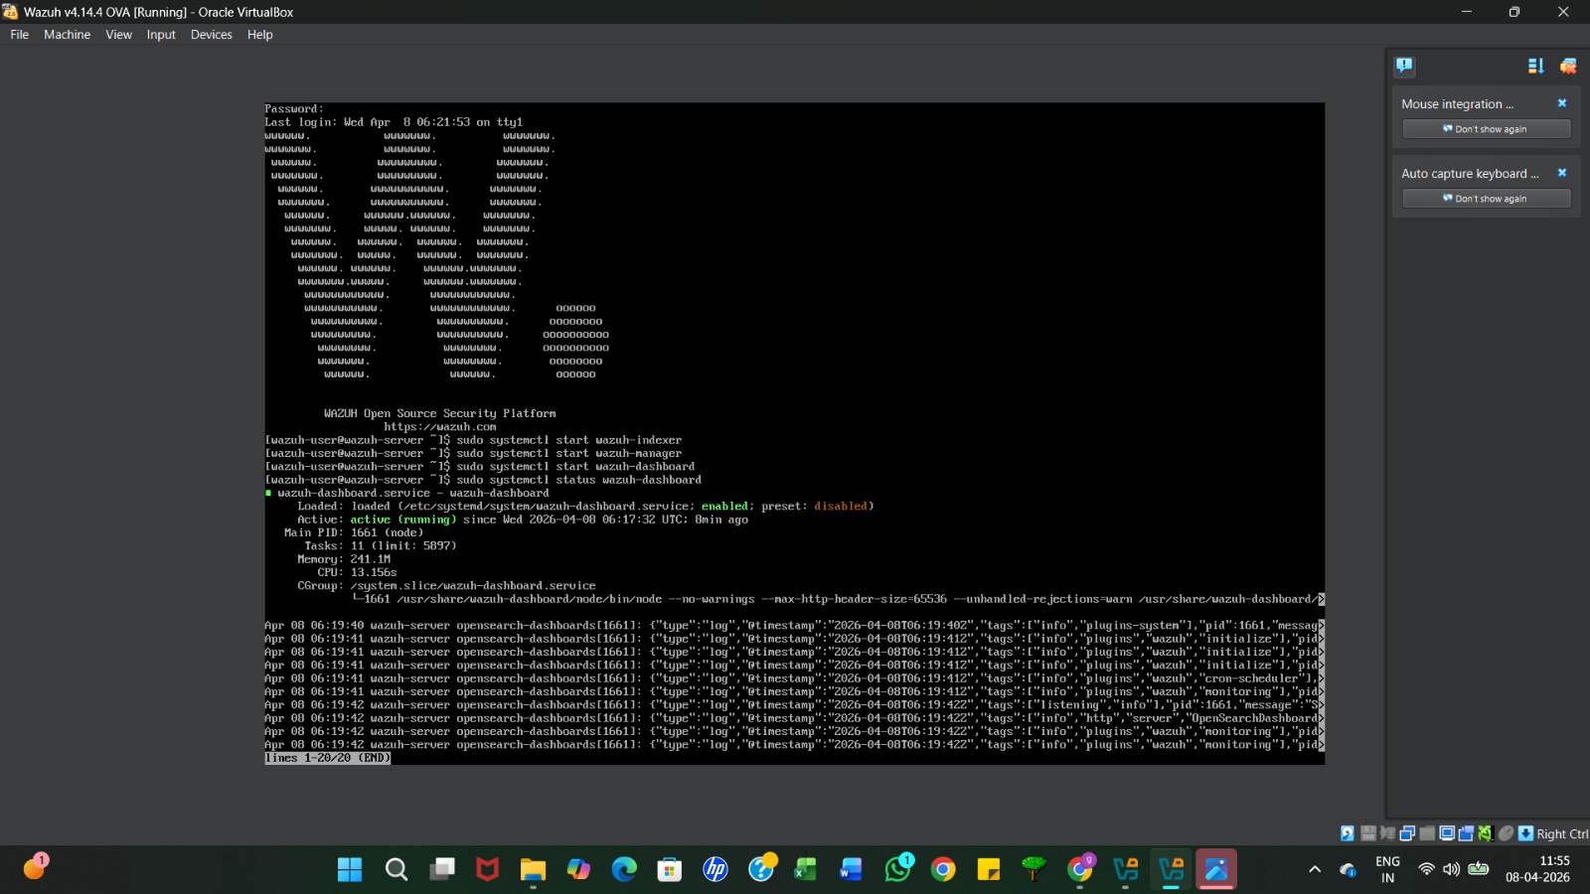Image resolution: width=1590 pixels, height=894 pixels.
Task: Open the View menu
Action: coord(118,35)
